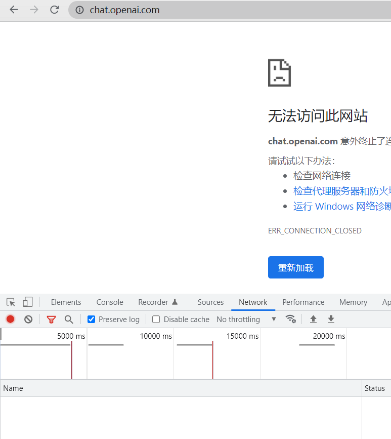
Task: Open the 运行 Windows 网络诊断 link
Action: point(342,207)
